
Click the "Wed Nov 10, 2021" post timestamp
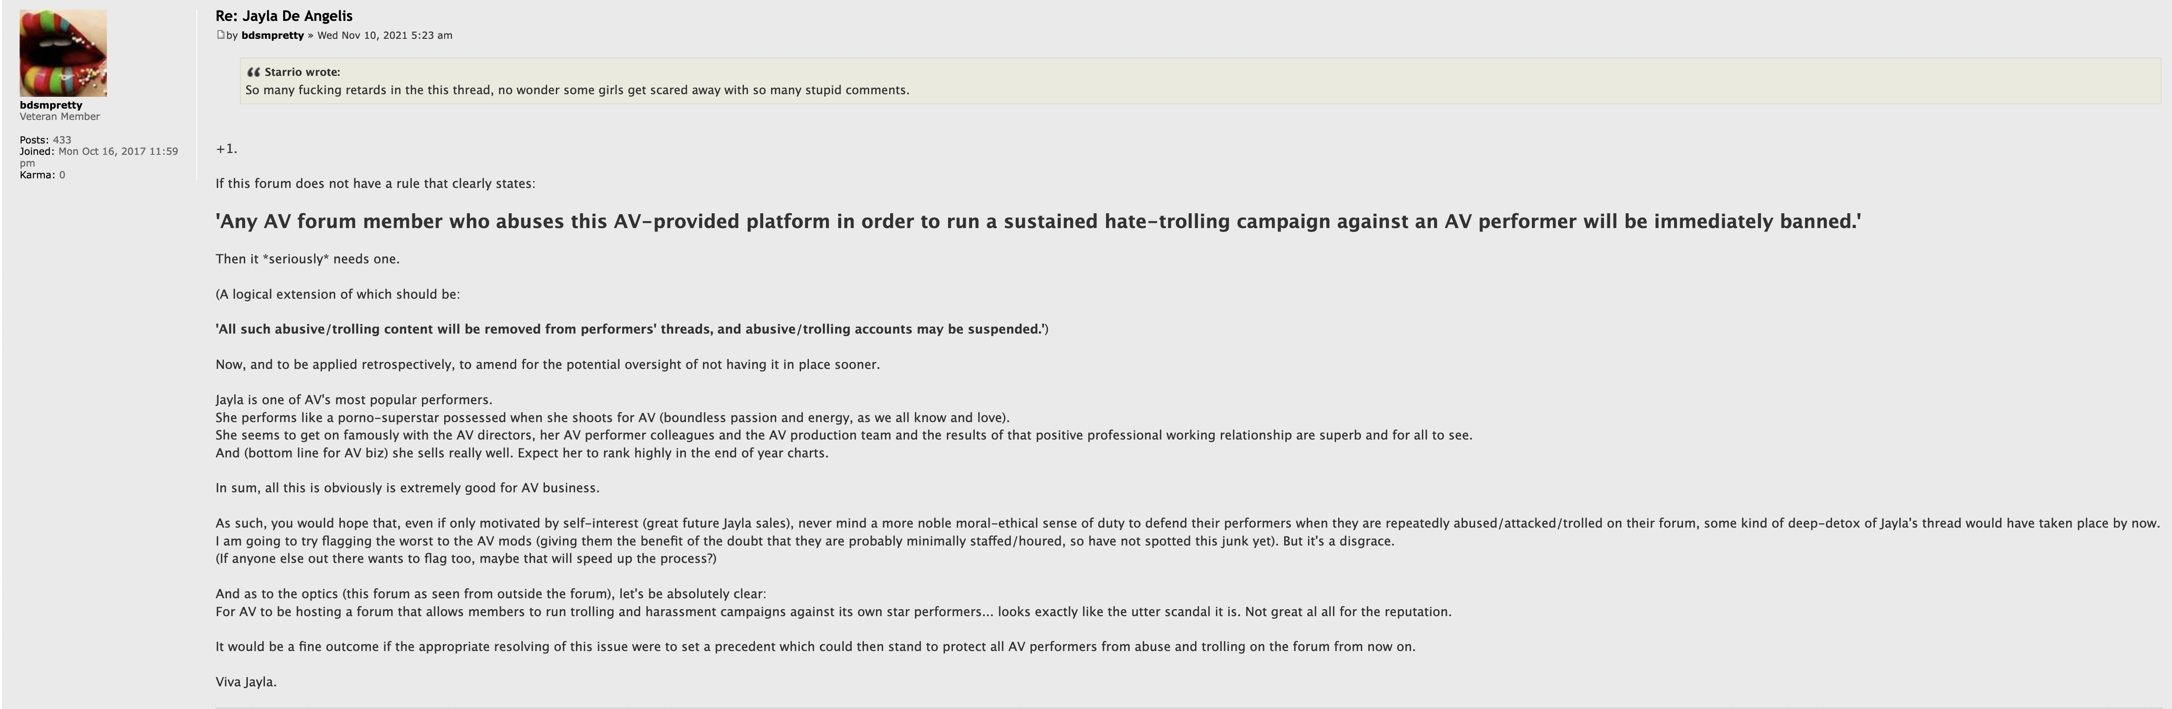384,35
